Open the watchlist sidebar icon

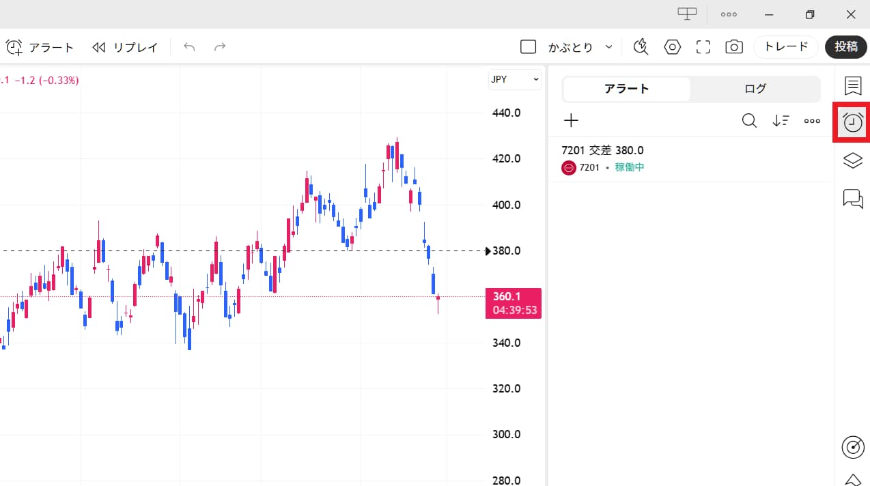[852, 85]
